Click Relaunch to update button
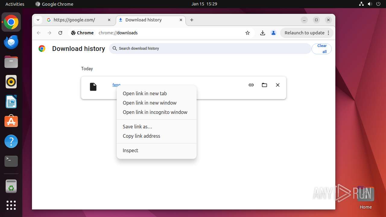The image size is (386, 217). pos(307,33)
